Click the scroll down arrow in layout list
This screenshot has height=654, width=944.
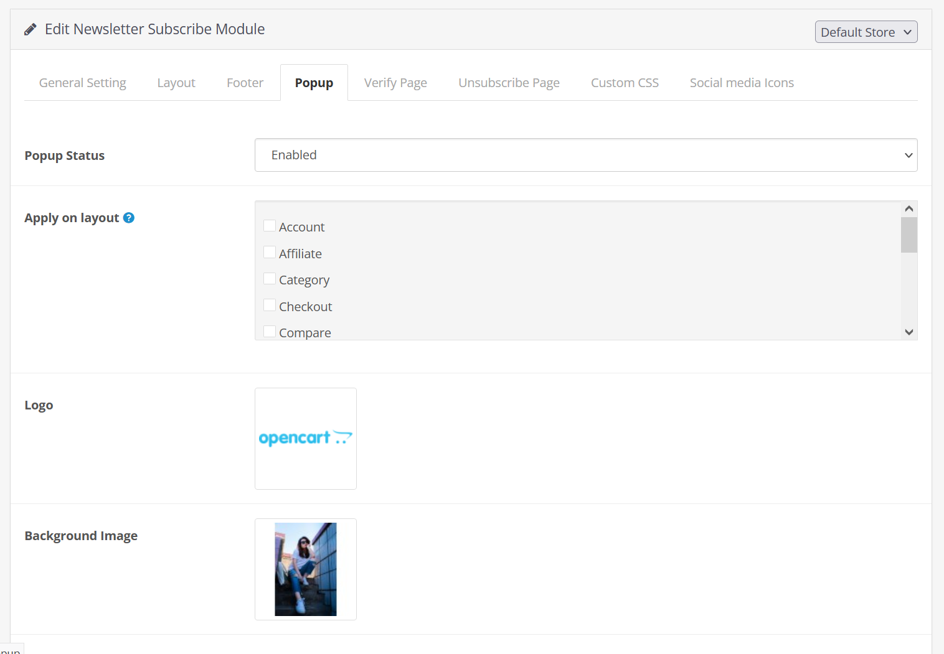[x=909, y=332]
